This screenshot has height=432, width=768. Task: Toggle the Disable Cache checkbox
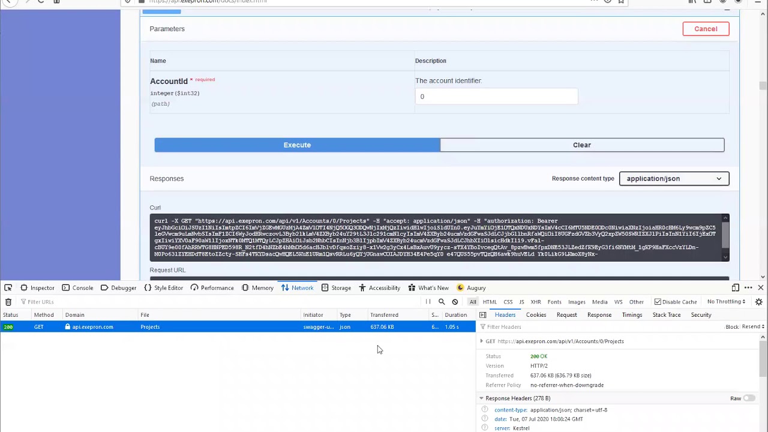pyautogui.click(x=658, y=302)
